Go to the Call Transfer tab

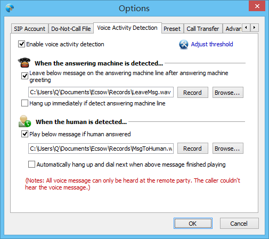[203, 29]
